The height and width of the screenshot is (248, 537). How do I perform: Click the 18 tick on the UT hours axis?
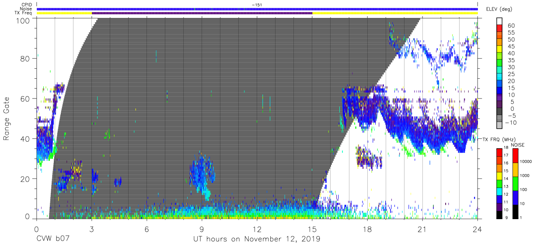(367, 229)
